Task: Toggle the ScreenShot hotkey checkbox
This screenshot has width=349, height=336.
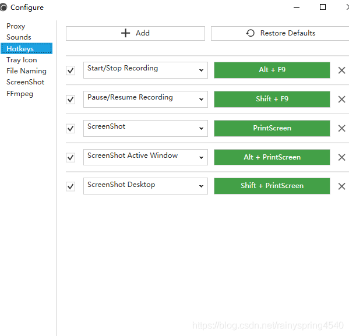Action: [x=70, y=128]
